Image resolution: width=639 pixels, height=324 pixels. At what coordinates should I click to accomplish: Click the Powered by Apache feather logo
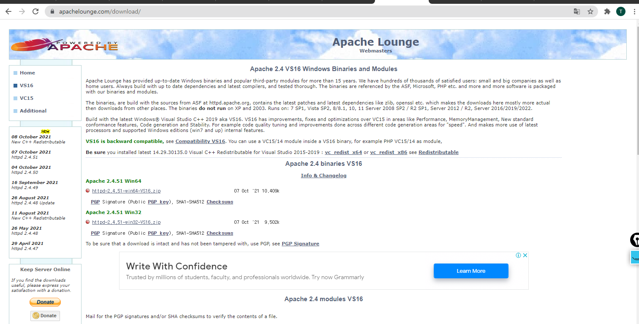(65, 44)
